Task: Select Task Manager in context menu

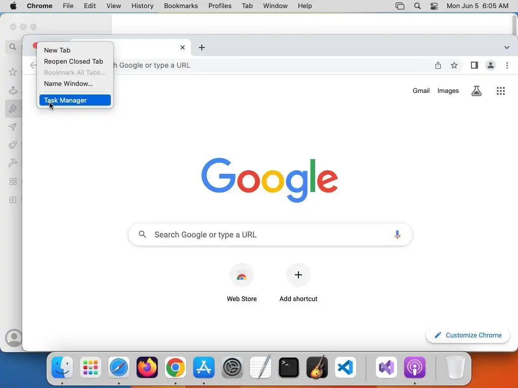Action: coord(75,101)
